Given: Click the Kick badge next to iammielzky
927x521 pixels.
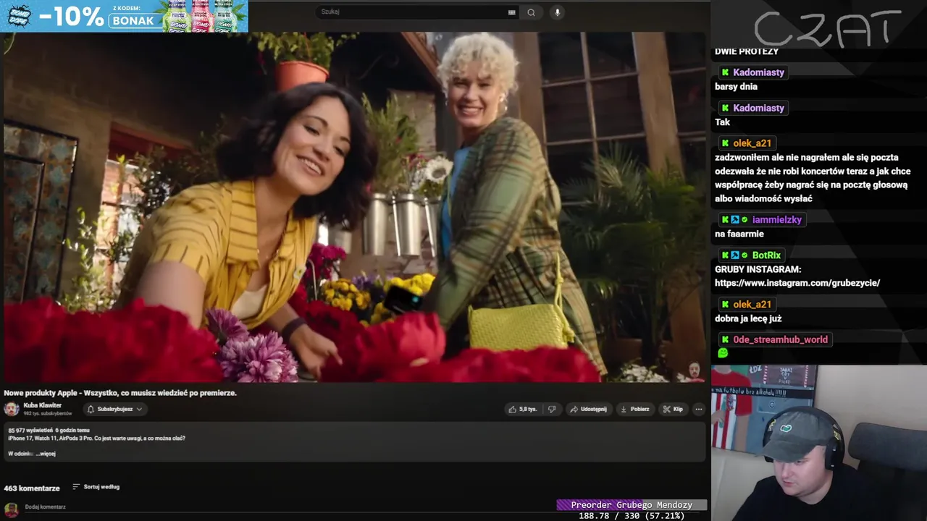Looking at the screenshot, I should 725,220.
